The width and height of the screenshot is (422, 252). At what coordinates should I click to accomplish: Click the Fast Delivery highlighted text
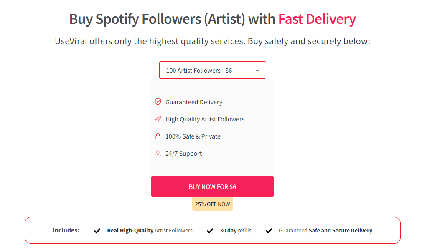coord(317,19)
